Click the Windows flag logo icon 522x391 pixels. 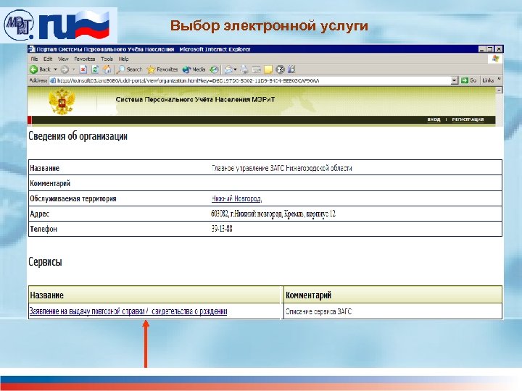tap(495, 59)
